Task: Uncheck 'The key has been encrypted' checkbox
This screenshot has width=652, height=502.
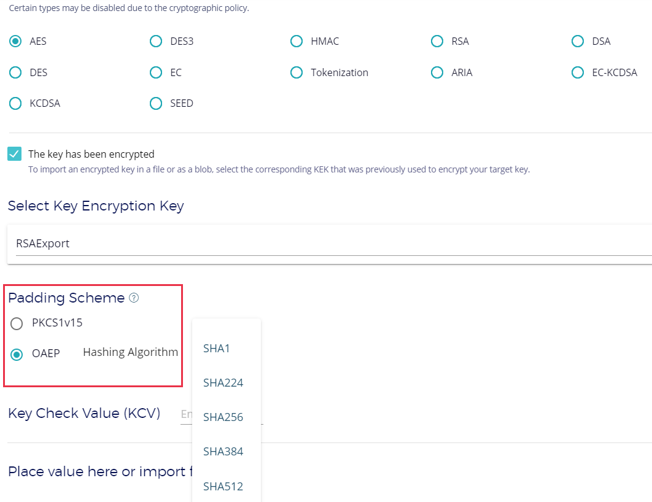Action: (x=15, y=154)
